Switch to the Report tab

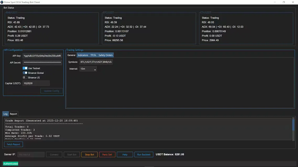tap(13, 114)
